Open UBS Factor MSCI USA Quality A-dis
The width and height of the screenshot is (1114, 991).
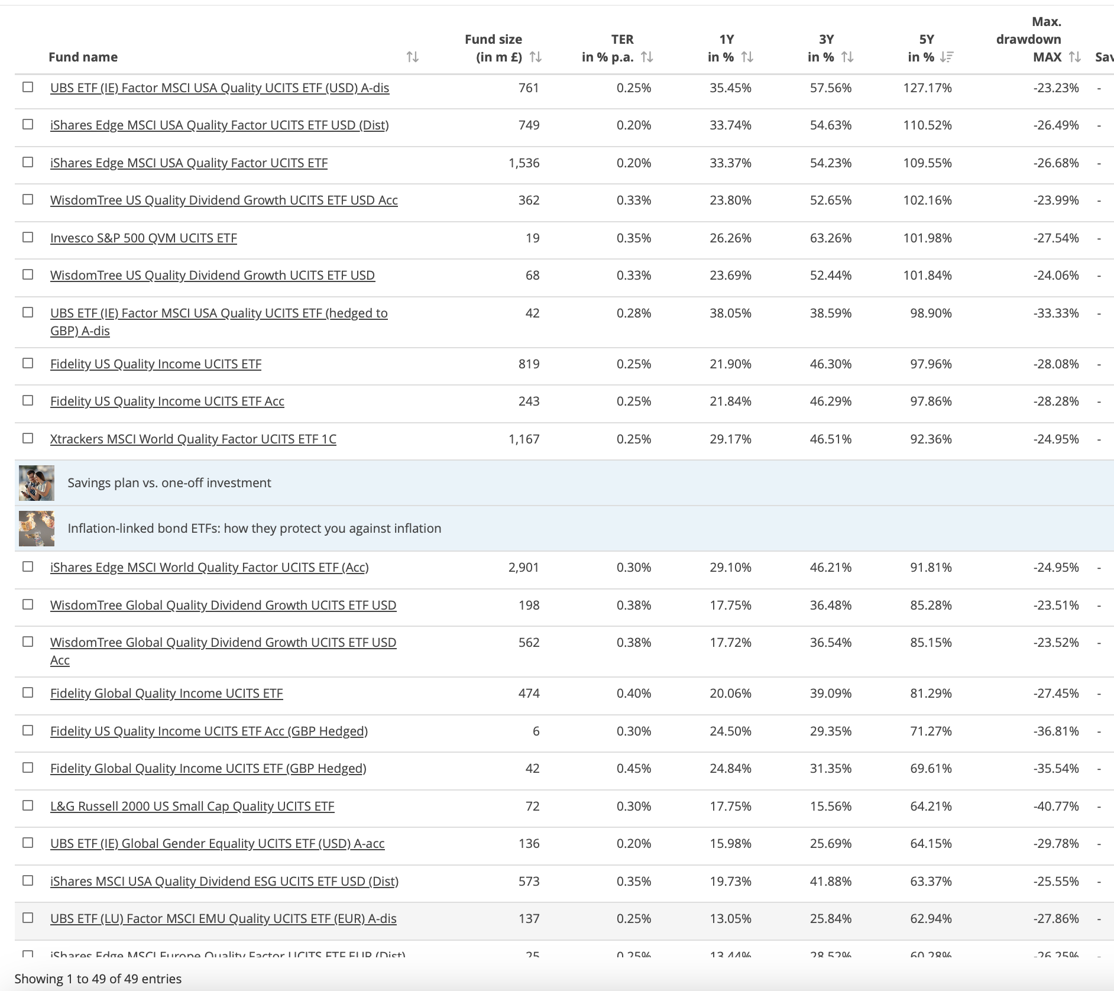(219, 88)
